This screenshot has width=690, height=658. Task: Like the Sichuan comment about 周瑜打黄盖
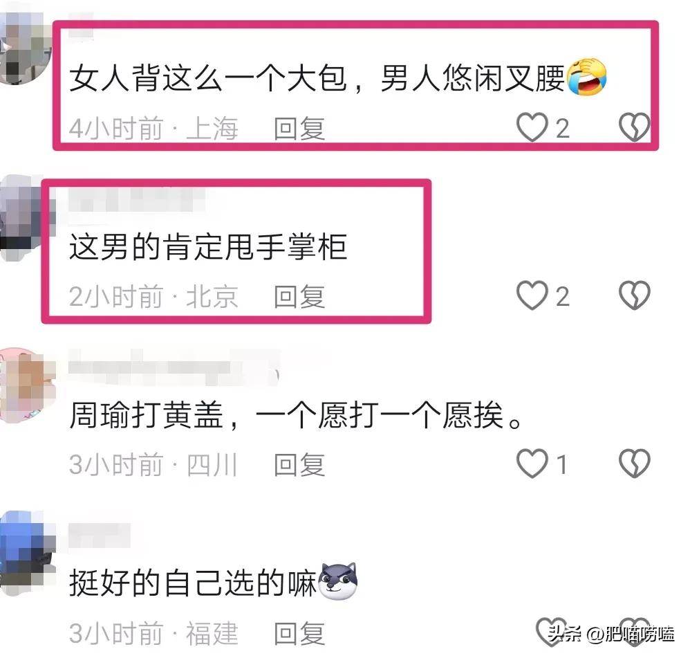click(532, 464)
